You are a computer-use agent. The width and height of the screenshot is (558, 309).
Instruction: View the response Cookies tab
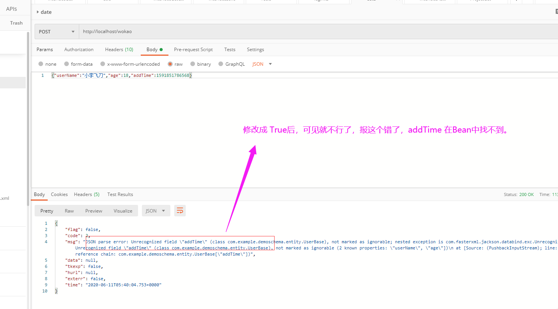[x=59, y=194]
